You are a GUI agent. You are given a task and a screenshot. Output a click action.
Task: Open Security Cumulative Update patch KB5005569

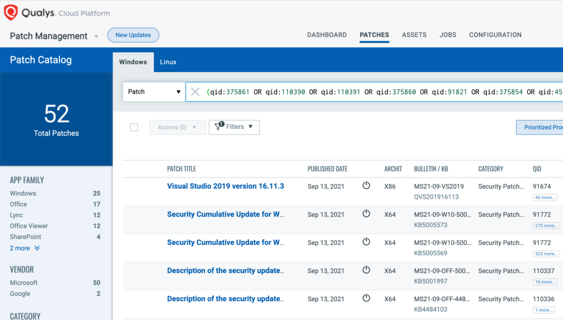[x=226, y=243]
